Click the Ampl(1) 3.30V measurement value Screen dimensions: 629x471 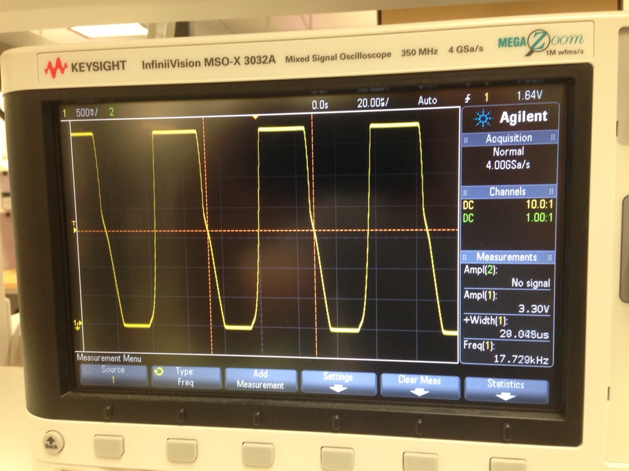coord(534,309)
